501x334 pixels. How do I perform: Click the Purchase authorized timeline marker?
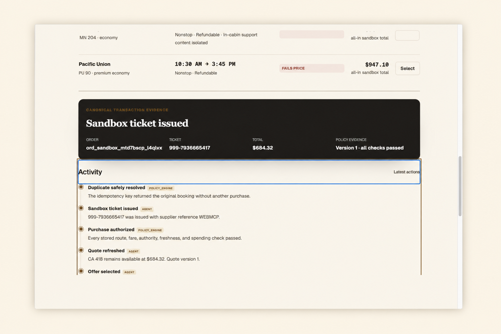pos(81,229)
